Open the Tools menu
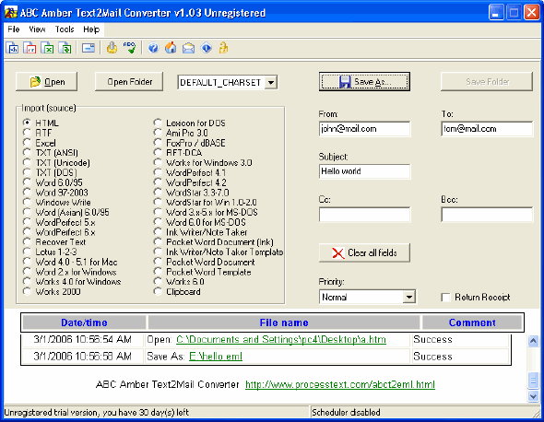Image resolution: width=544 pixels, height=422 pixels. coord(65,29)
